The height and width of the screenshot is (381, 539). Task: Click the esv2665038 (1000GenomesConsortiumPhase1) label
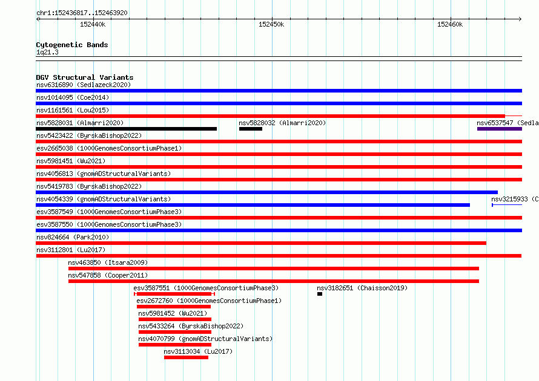point(109,148)
